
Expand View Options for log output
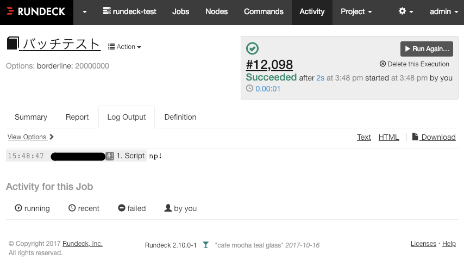pos(30,137)
